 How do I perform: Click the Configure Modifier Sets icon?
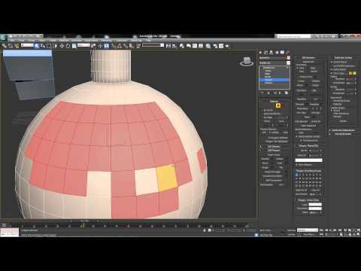287,93
